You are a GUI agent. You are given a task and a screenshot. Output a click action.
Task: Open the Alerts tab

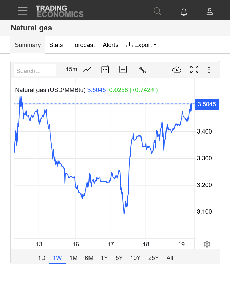click(110, 45)
